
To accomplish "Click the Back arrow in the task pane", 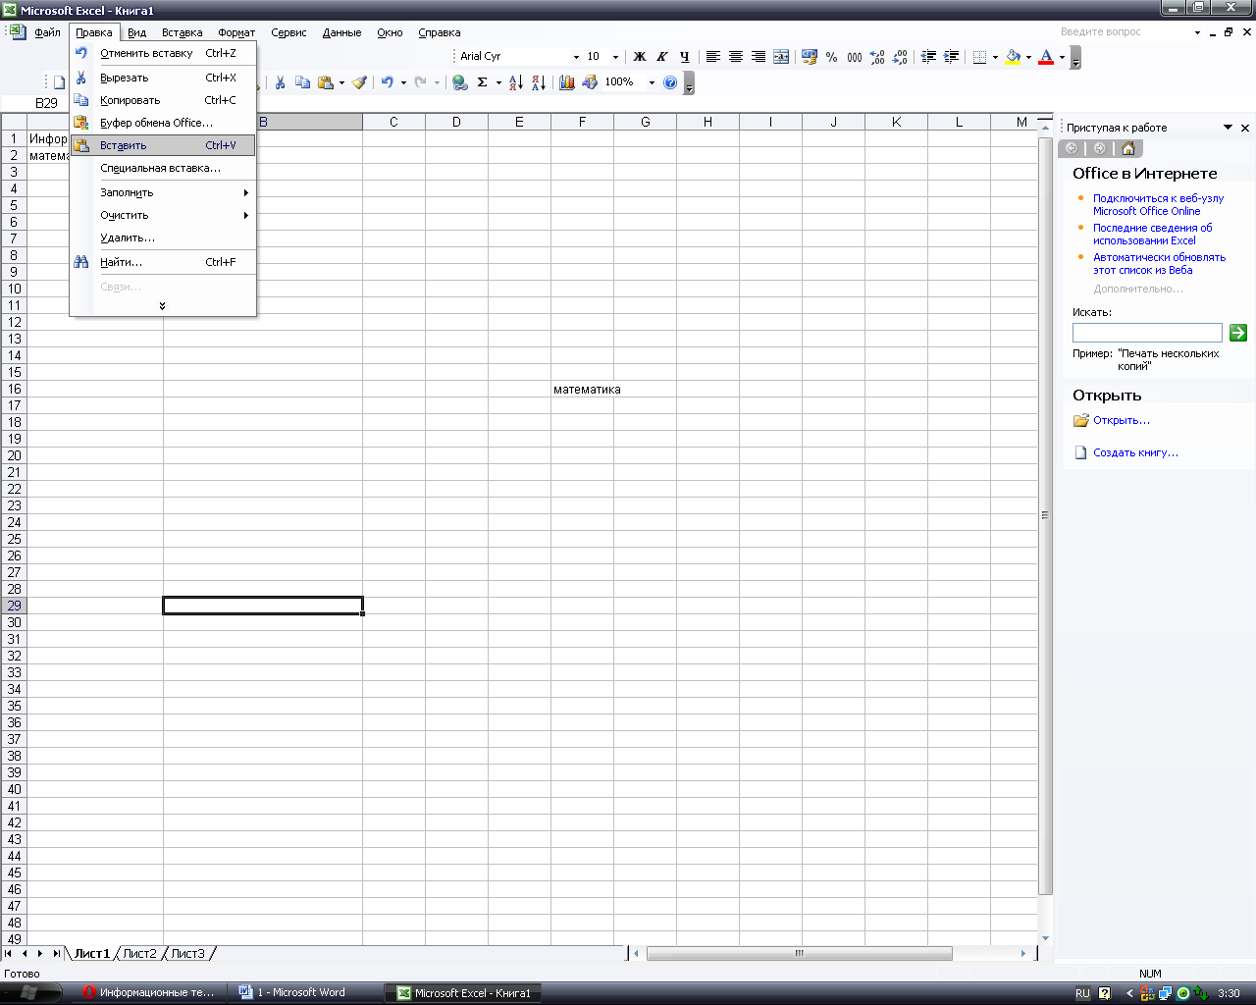I will click(x=1072, y=148).
